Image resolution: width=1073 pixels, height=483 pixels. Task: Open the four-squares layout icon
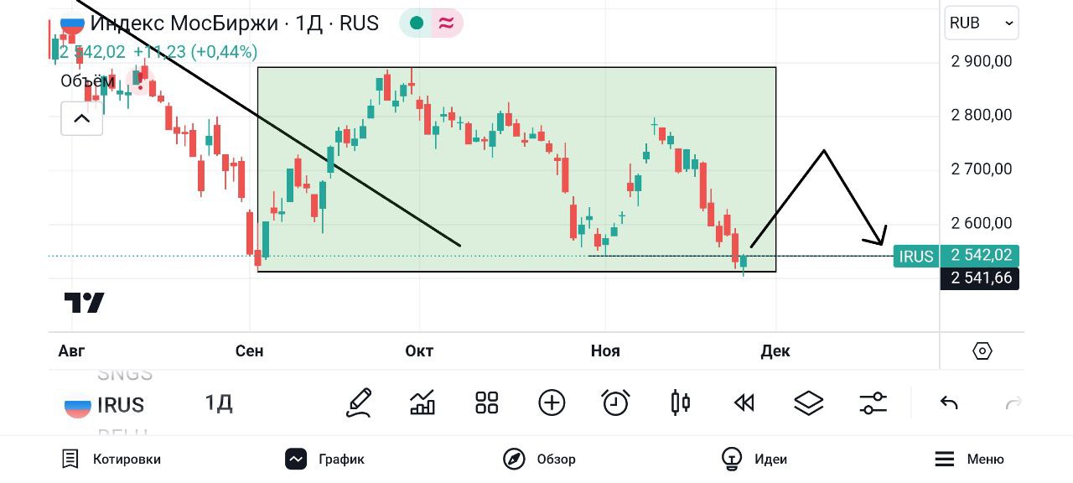tap(487, 403)
